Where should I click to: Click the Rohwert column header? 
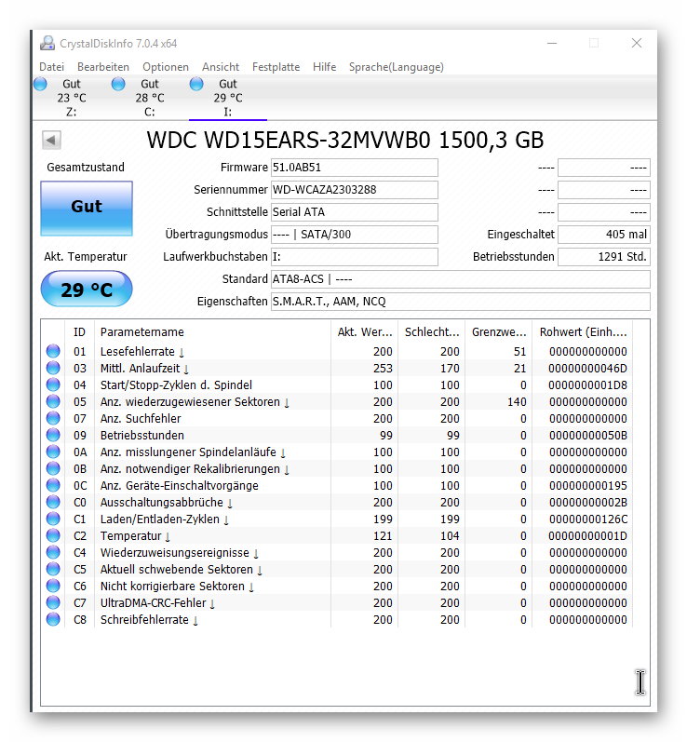coord(583,332)
